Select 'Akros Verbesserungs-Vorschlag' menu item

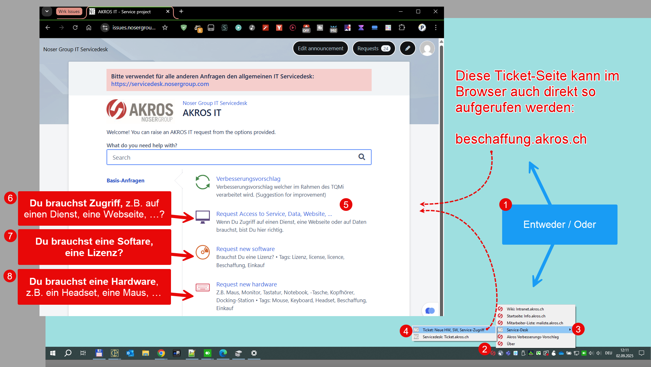click(532, 337)
